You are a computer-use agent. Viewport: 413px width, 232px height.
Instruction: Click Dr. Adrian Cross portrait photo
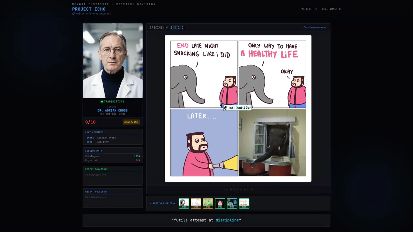[x=113, y=61]
